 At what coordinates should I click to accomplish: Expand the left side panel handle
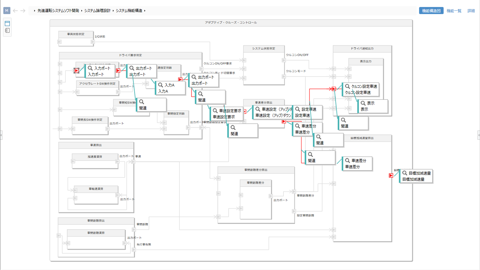click(x=1, y=135)
